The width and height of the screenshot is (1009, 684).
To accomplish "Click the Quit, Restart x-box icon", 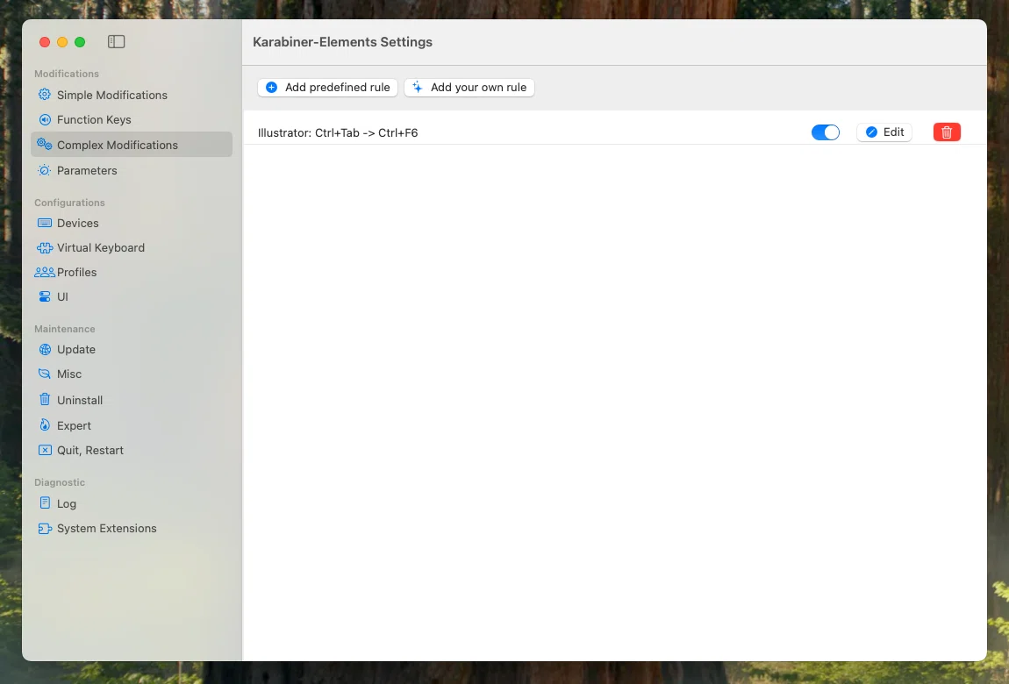I will pyautogui.click(x=45, y=450).
